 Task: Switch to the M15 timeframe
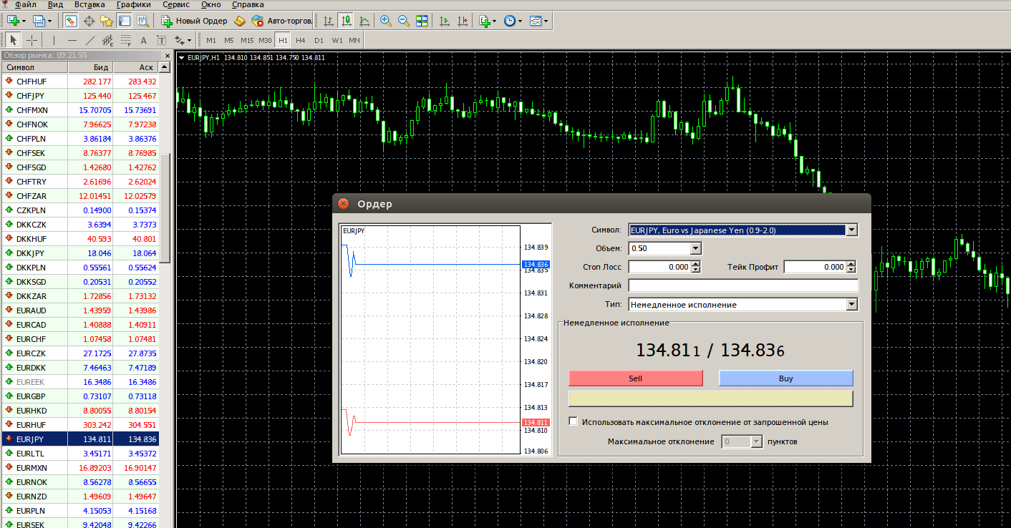pos(247,40)
